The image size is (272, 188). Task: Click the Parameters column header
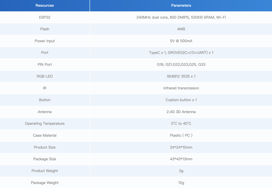(x=181, y=6)
